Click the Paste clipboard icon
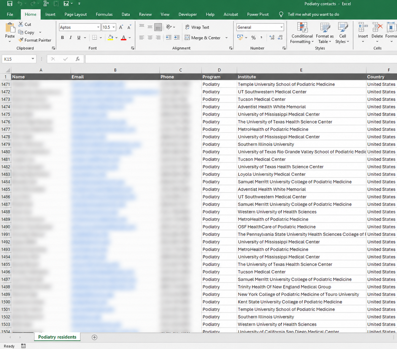 10,28
